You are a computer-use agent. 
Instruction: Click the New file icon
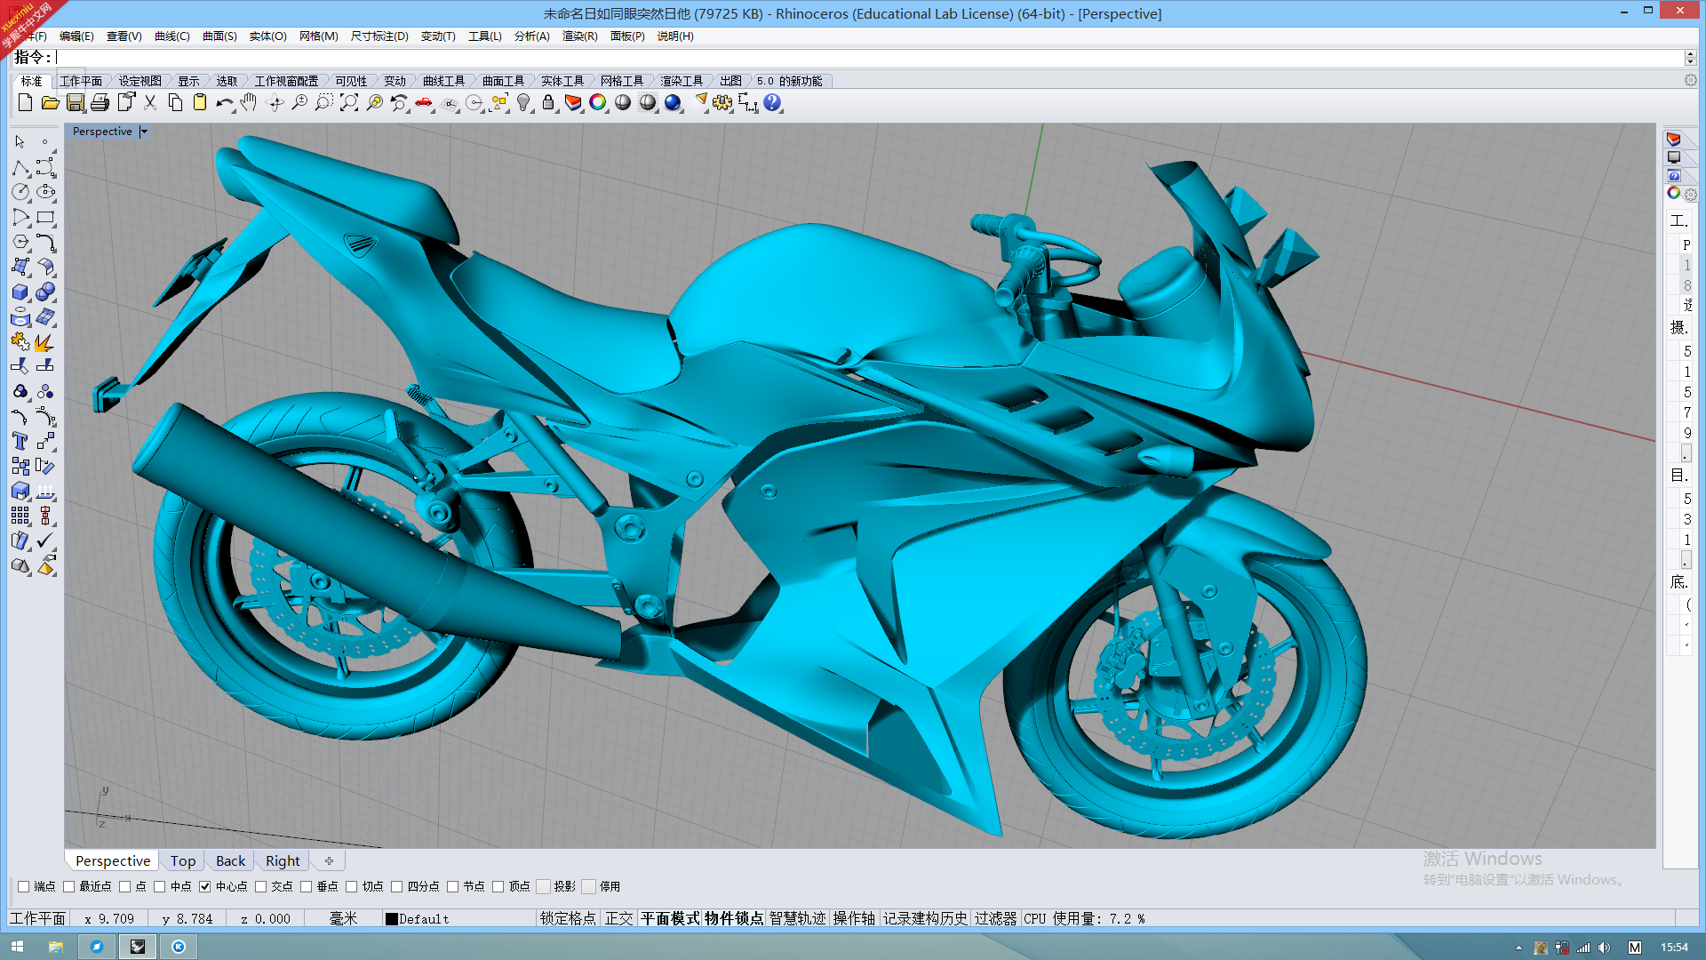click(x=25, y=103)
